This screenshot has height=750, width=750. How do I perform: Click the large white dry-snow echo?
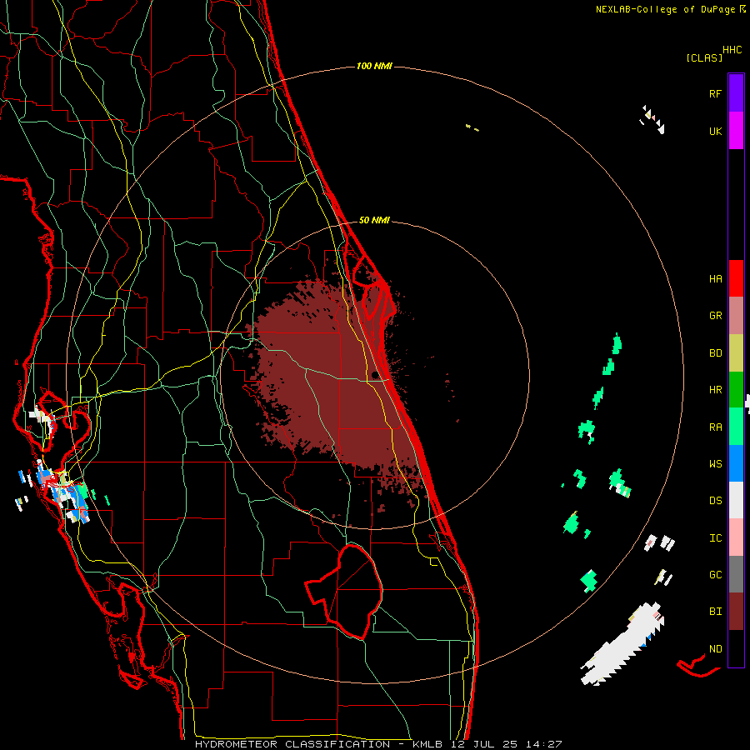tap(622, 645)
